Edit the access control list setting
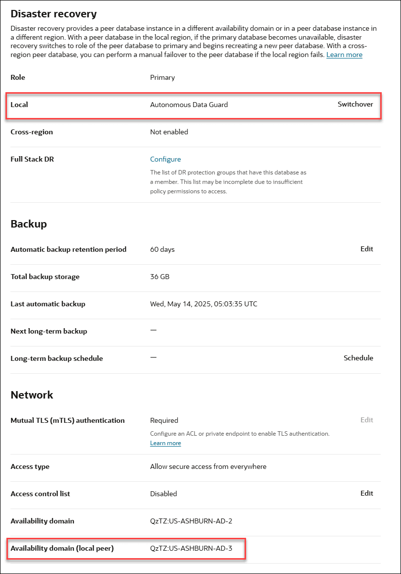 click(367, 493)
